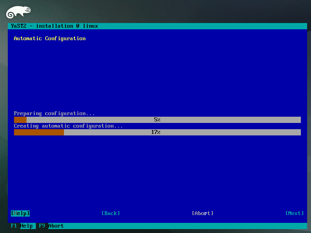The image size is (311, 233).
Task: Cancel installation via the [Abort] button
Action: (203, 213)
